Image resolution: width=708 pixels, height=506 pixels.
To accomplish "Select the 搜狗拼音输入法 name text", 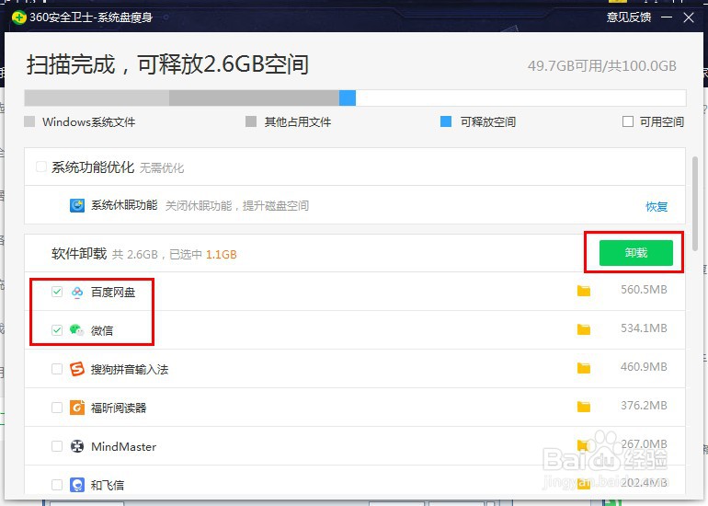I will point(130,370).
